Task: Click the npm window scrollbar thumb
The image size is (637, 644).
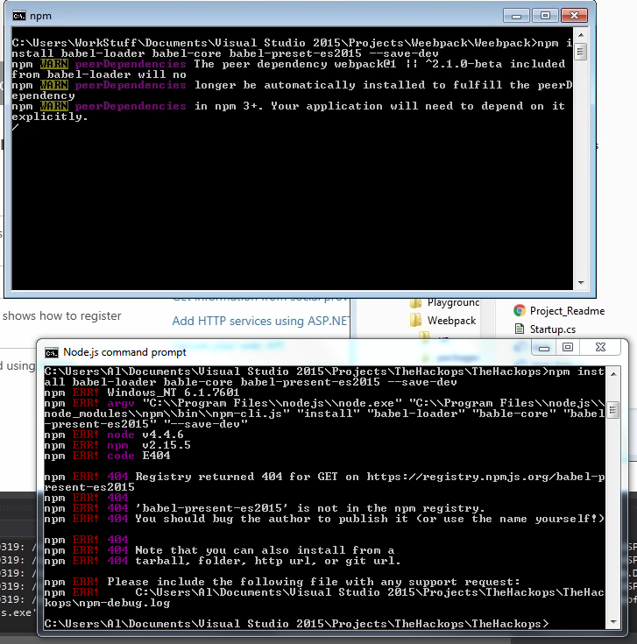Action: click(x=581, y=52)
